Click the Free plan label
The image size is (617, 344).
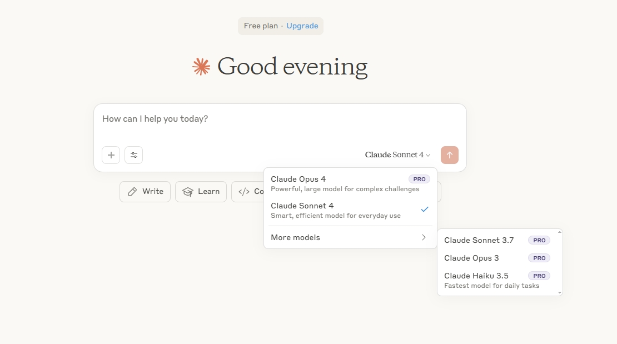point(261,26)
